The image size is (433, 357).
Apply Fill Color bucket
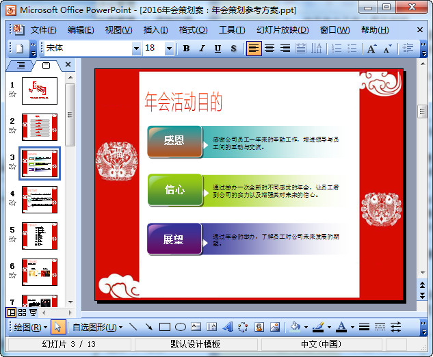coord(295,327)
